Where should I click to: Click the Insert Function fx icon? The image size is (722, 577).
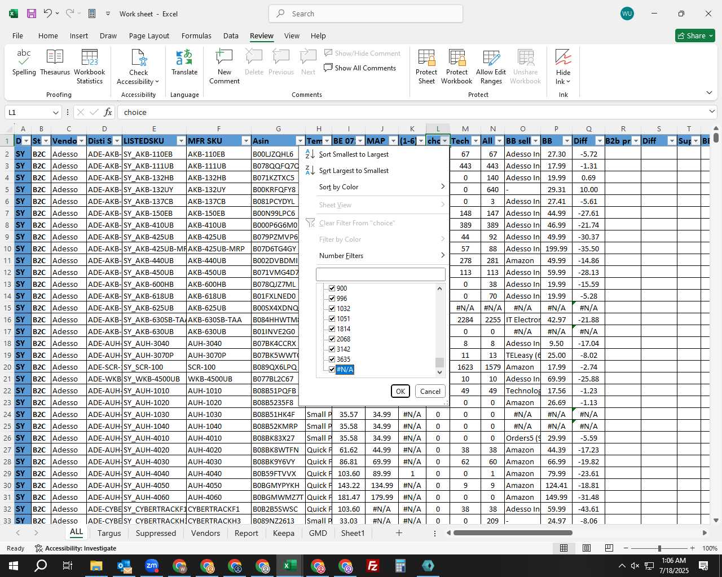click(108, 112)
